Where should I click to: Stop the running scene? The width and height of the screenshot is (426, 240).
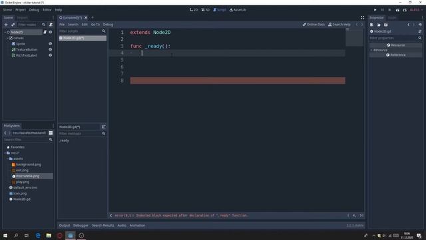(389, 10)
